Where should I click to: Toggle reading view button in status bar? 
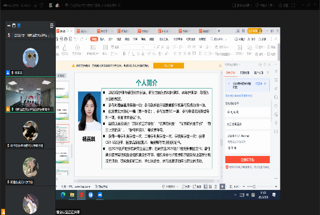pos(215,187)
